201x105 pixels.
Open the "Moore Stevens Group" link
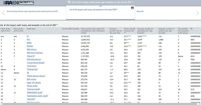point(36,76)
